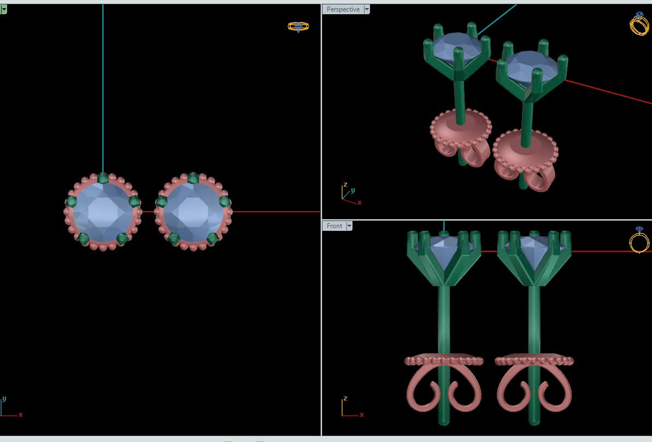Click the ring icon in Perspective viewport
652x442 pixels.
point(639,24)
